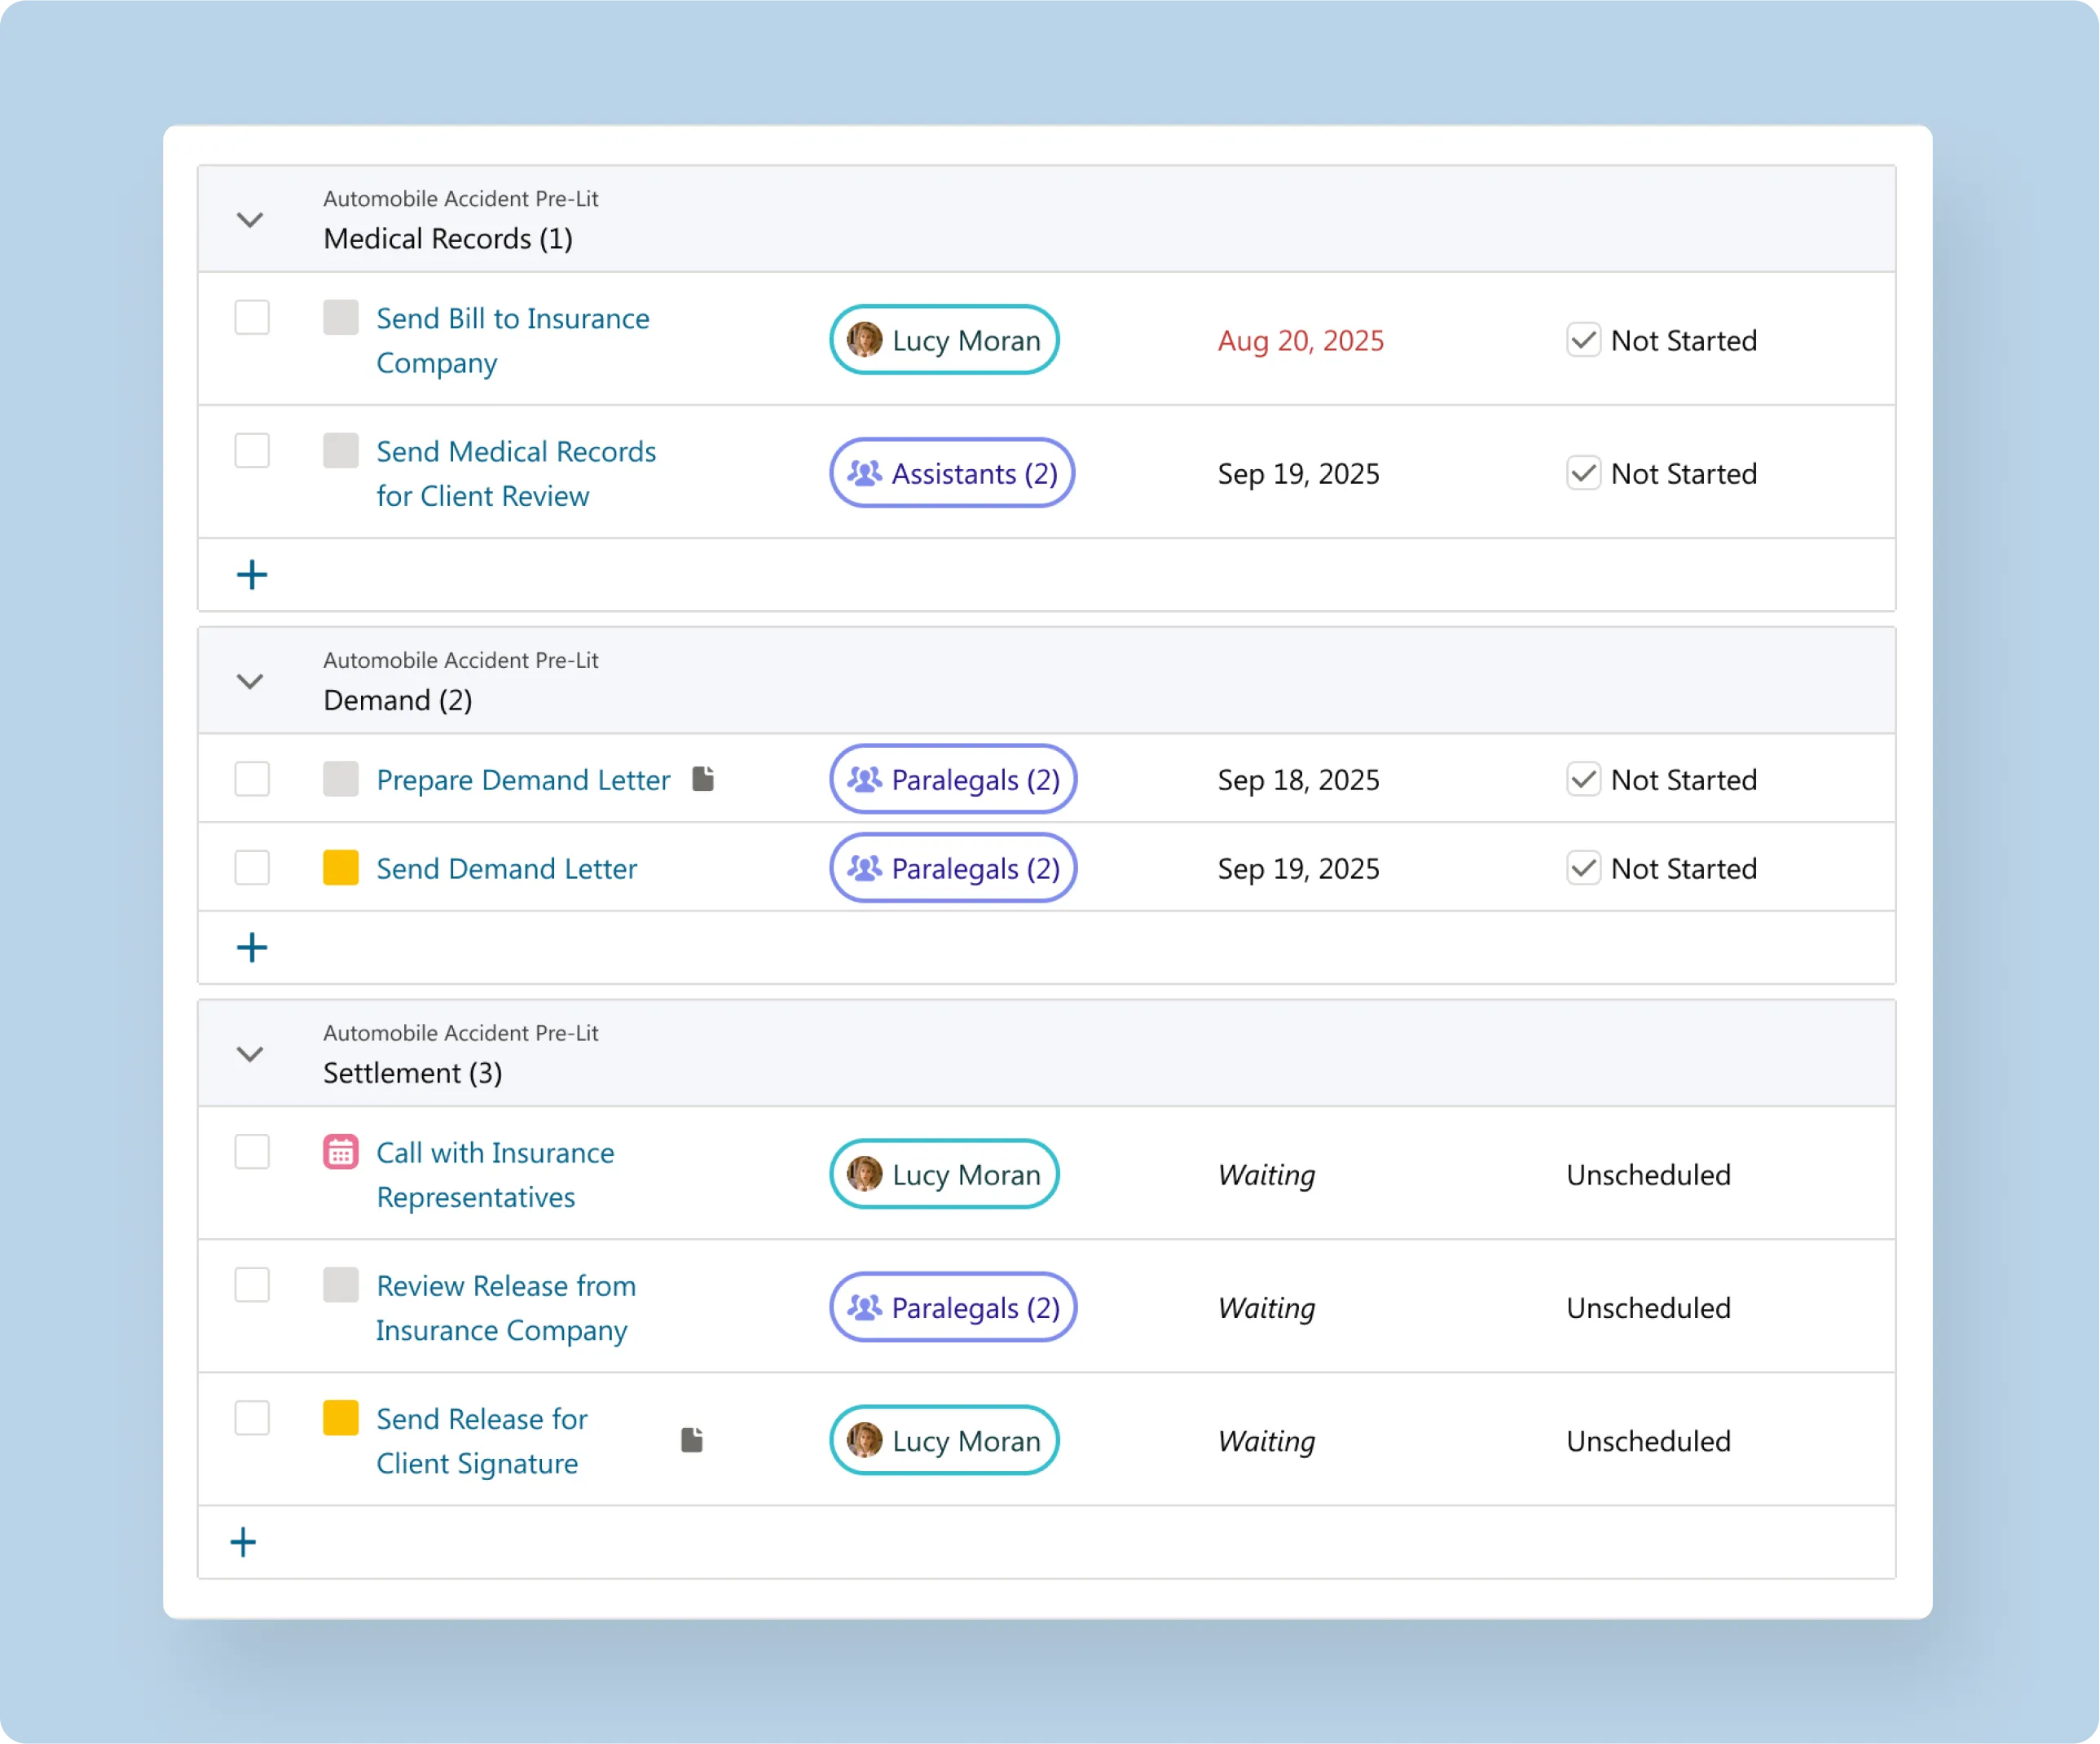Click group icon in Assistants (2) badge
Image resolution: width=2100 pixels, height=1744 pixels.
point(864,472)
